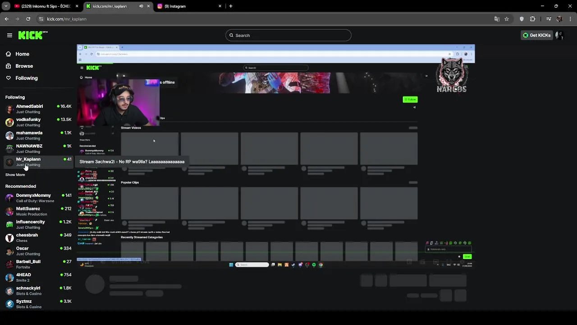Click the Get KICKs button
Screen dimensions: 577x325
tap(536, 35)
